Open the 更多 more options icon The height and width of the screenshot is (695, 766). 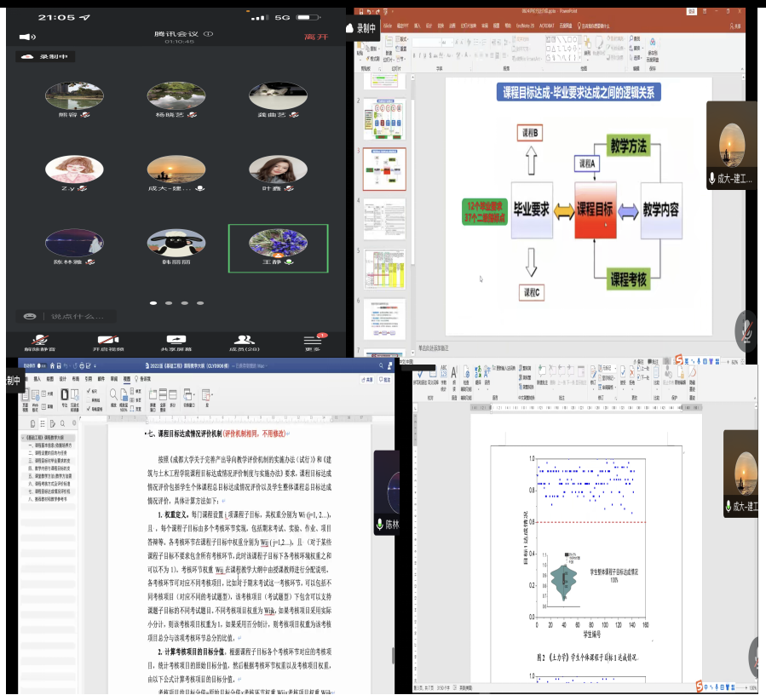coord(312,341)
